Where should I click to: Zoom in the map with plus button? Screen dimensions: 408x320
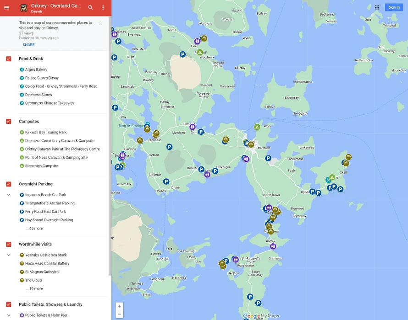tap(120, 306)
